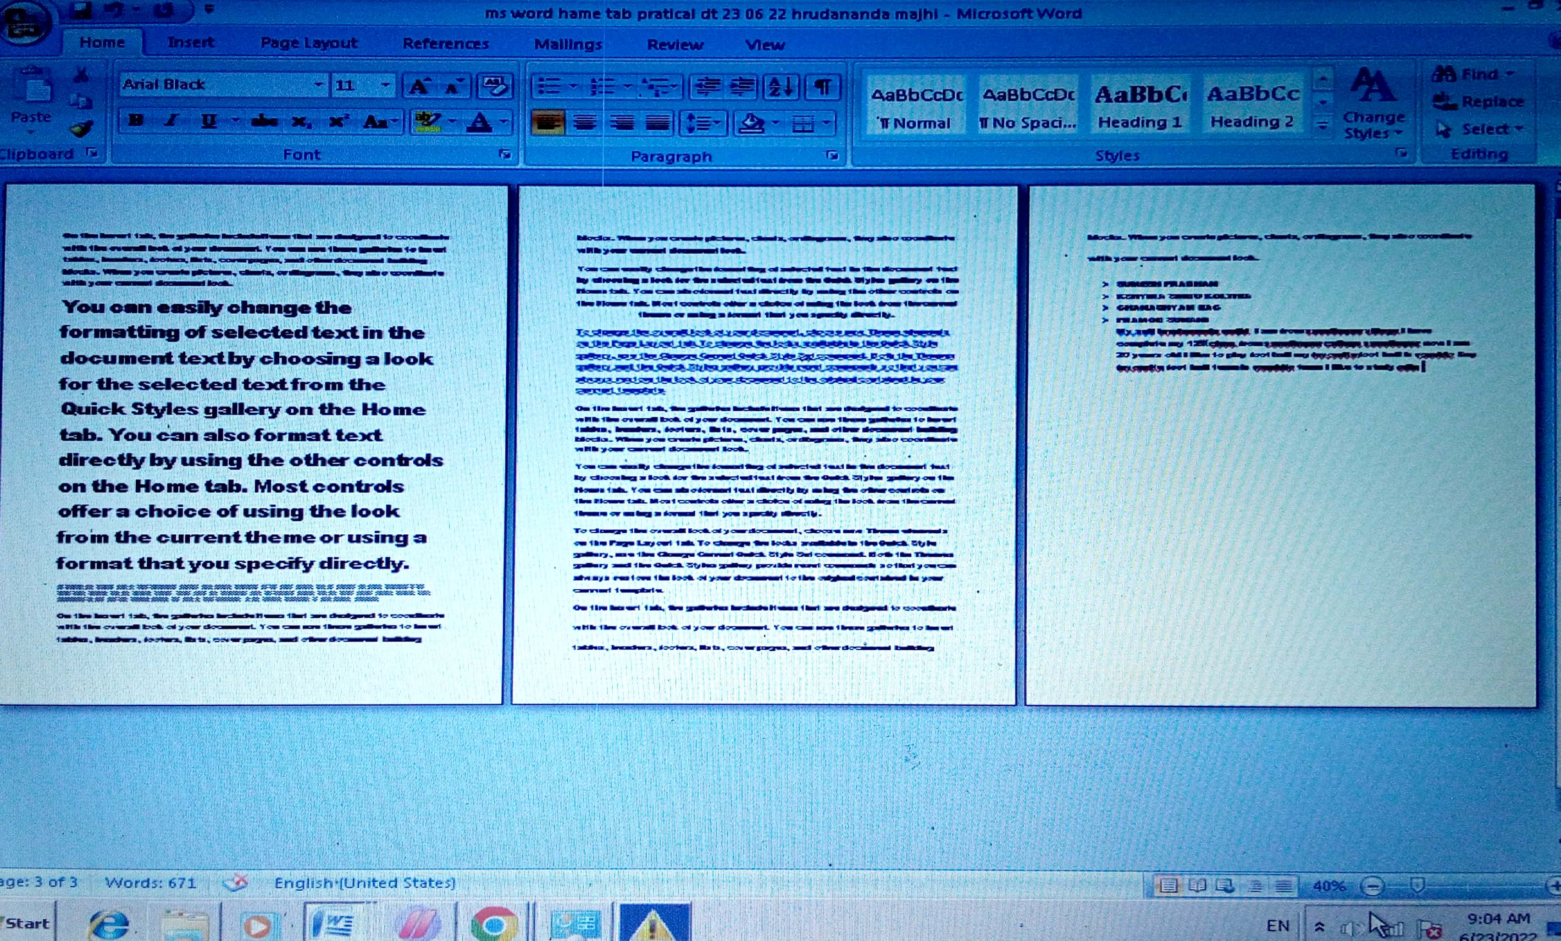This screenshot has width=1561, height=941.
Task: Click the Clear Formatting icon
Action: click(494, 86)
